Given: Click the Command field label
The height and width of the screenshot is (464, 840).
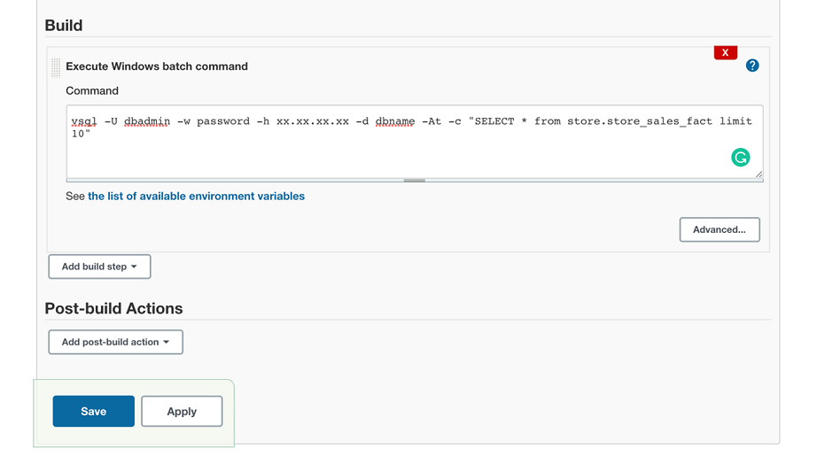Looking at the screenshot, I should coord(92,91).
